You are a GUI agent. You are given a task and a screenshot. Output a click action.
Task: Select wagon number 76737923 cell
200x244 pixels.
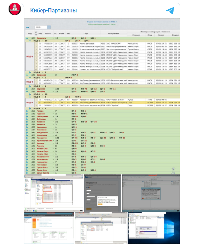pos(48,100)
